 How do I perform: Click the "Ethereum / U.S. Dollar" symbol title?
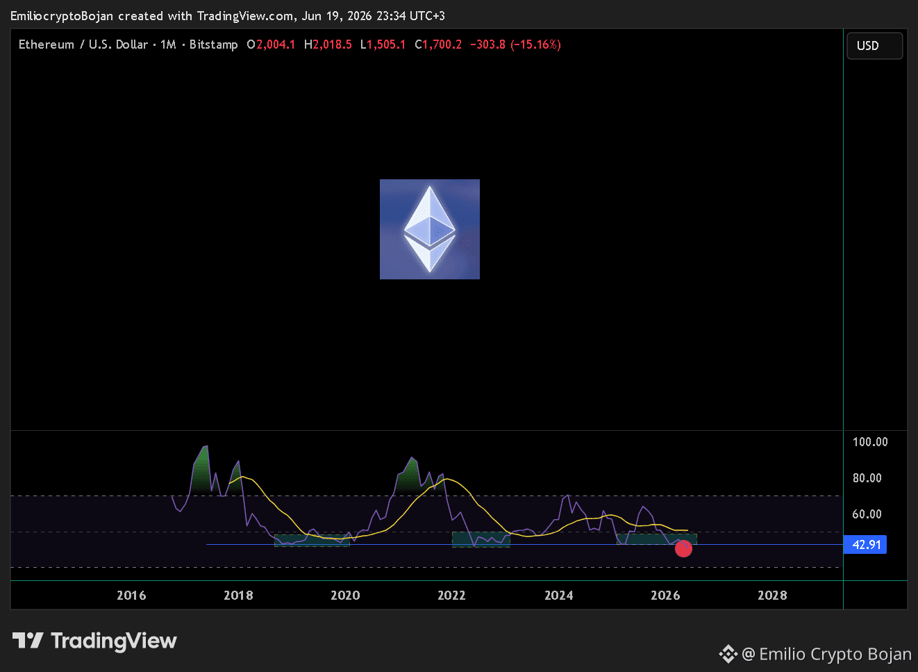click(83, 44)
